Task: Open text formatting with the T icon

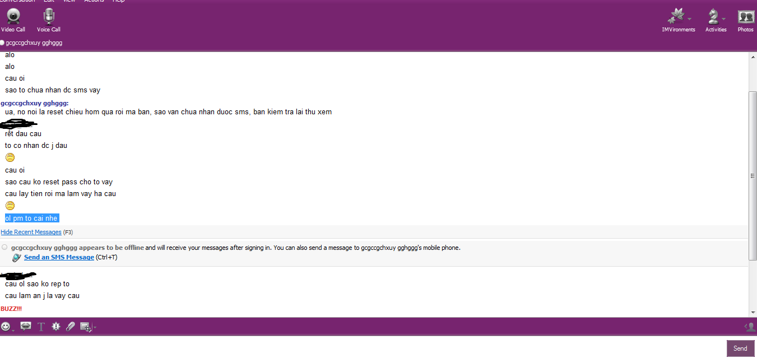Action: [41, 327]
